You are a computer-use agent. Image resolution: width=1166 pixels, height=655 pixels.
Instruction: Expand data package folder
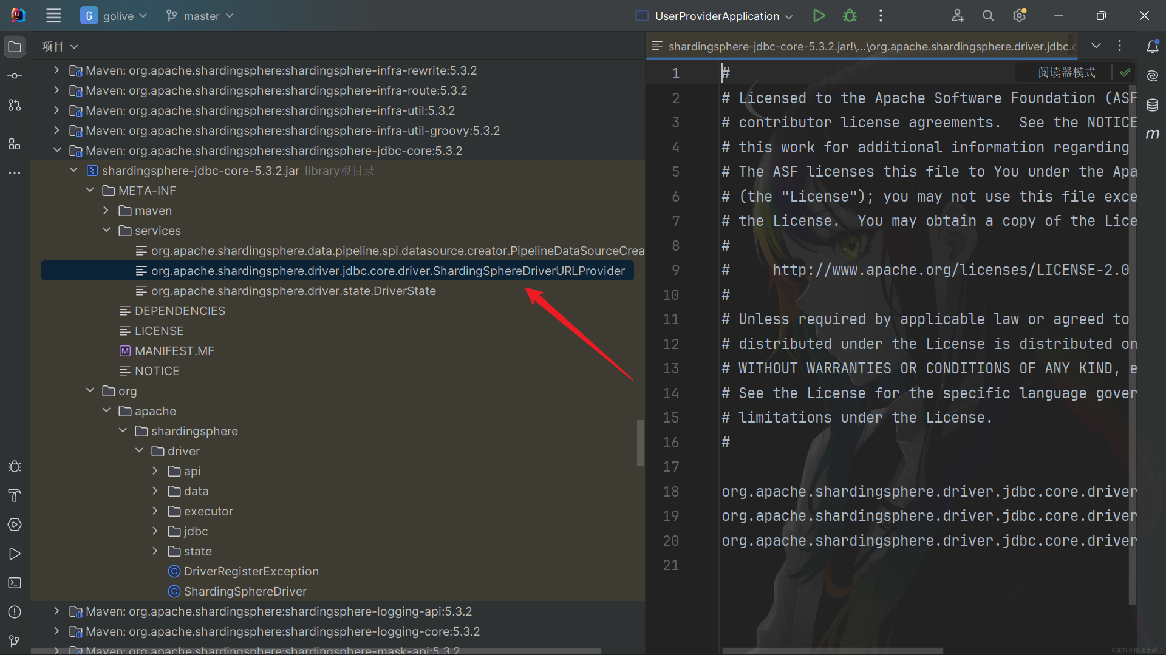[x=155, y=491]
